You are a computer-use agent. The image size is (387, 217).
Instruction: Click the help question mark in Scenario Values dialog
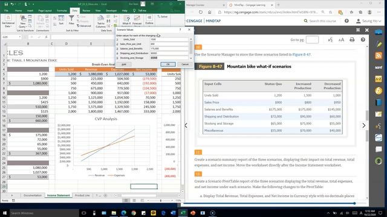[x=180, y=30]
